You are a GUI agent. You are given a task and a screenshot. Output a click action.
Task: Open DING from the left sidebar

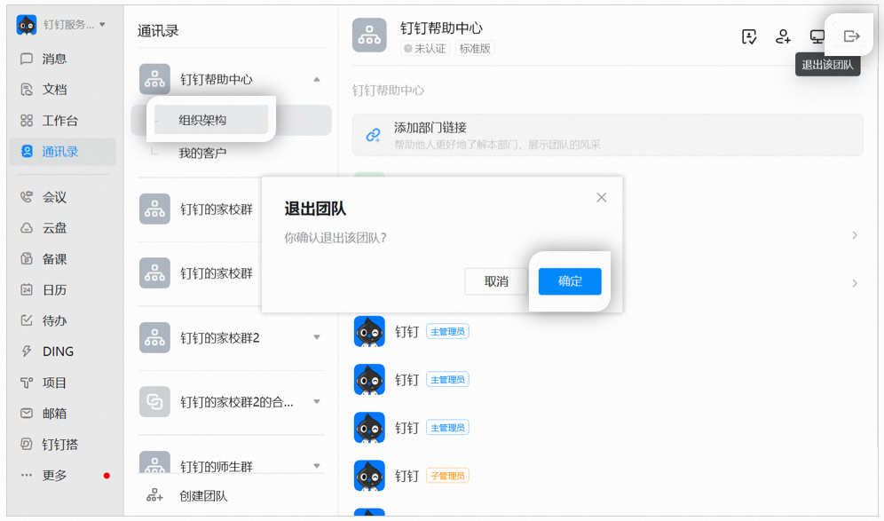pyautogui.click(x=58, y=351)
